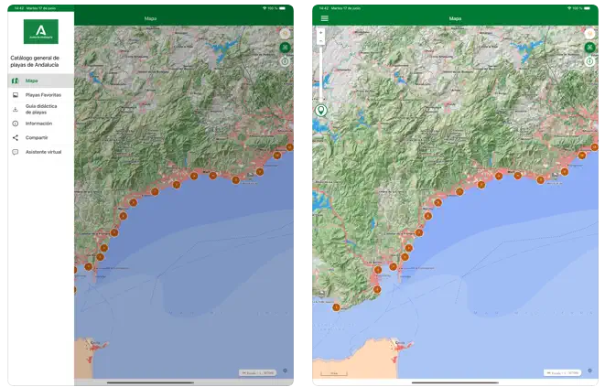This screenshot has width=605, height=387.
Task: Click the attribution info icon, right map corner
Action: coord(589,371)
